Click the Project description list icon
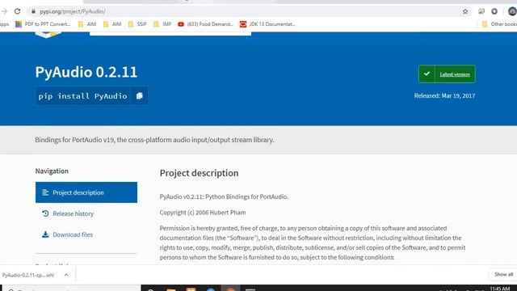 click(45, 192)
